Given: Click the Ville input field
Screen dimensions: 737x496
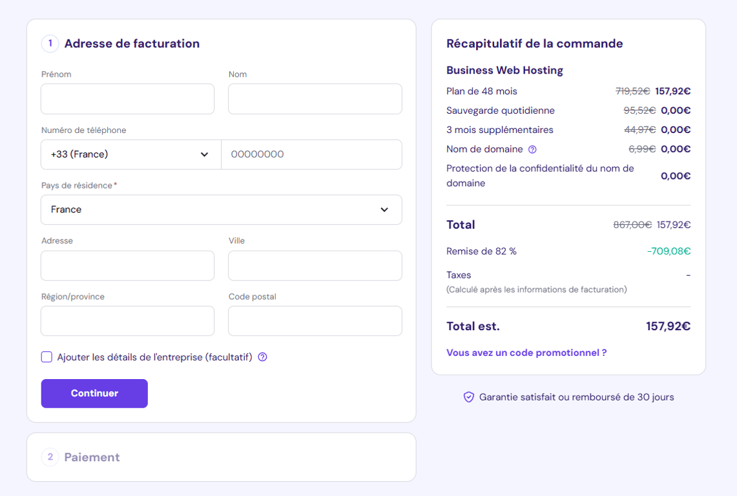Looking at the screenshot, I should (315, 265).
